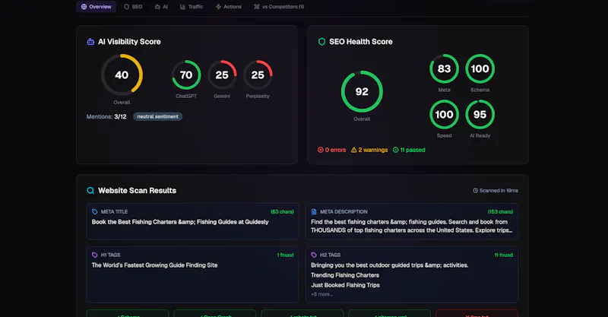The image size is (608, 317).
Task: Click the overall SEO health gauge showing 92
Action: click(x=362, y=91)
